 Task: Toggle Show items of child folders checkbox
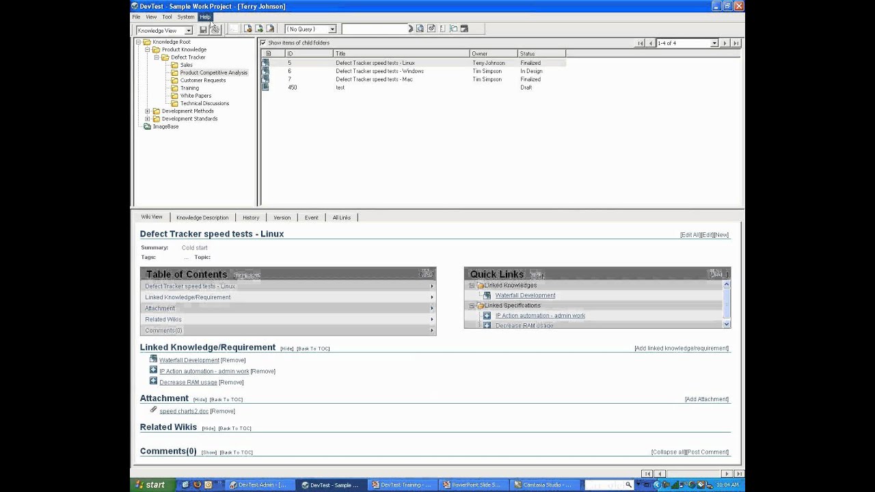pyautogui.click(x=263, y=42)
